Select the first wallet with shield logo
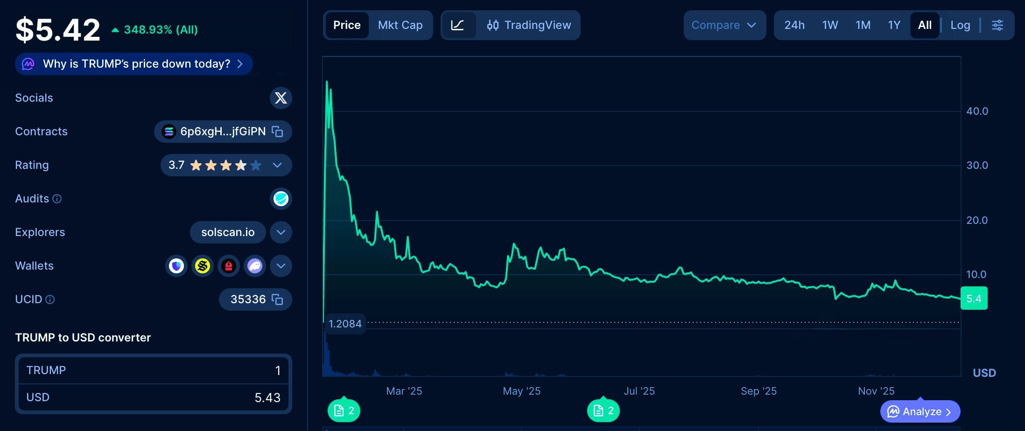Image resolution: width=1025 pixels, height=431 pixels. click(176, 266)
